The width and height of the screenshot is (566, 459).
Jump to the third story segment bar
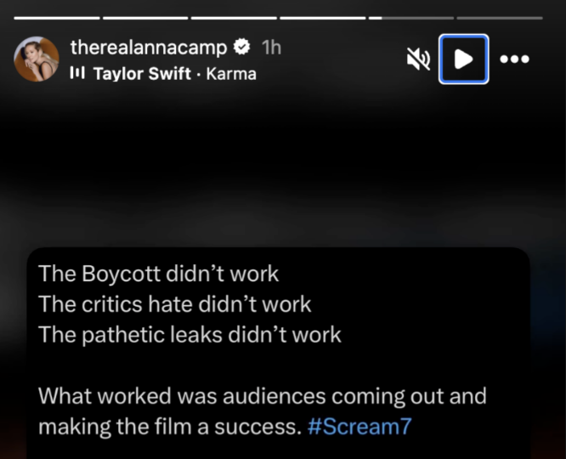[x=234, y=17]
